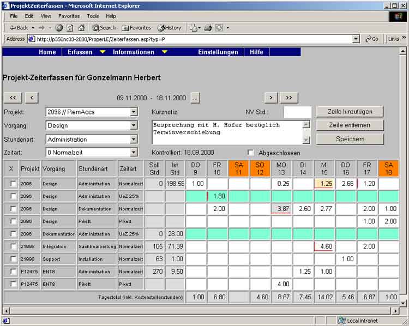
Task: Click the Zeile entfernen button
Action: 350,125
